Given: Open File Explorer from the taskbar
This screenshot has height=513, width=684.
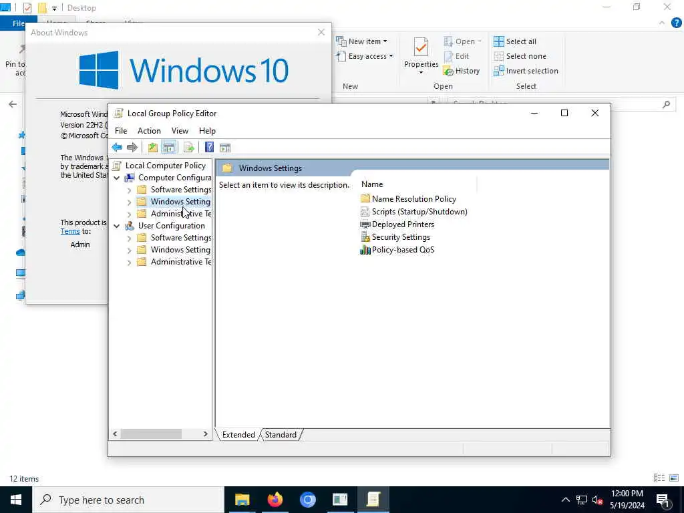Looking at the screenshot, I should (242, 500).
